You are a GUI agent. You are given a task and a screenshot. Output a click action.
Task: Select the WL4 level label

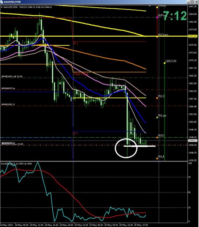click(161, 157)
